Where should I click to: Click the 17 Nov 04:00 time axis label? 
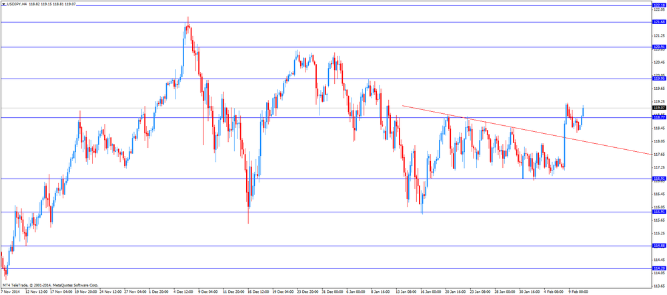point(61,292)
